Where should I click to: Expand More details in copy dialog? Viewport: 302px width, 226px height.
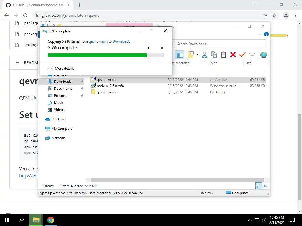[61, 68]
